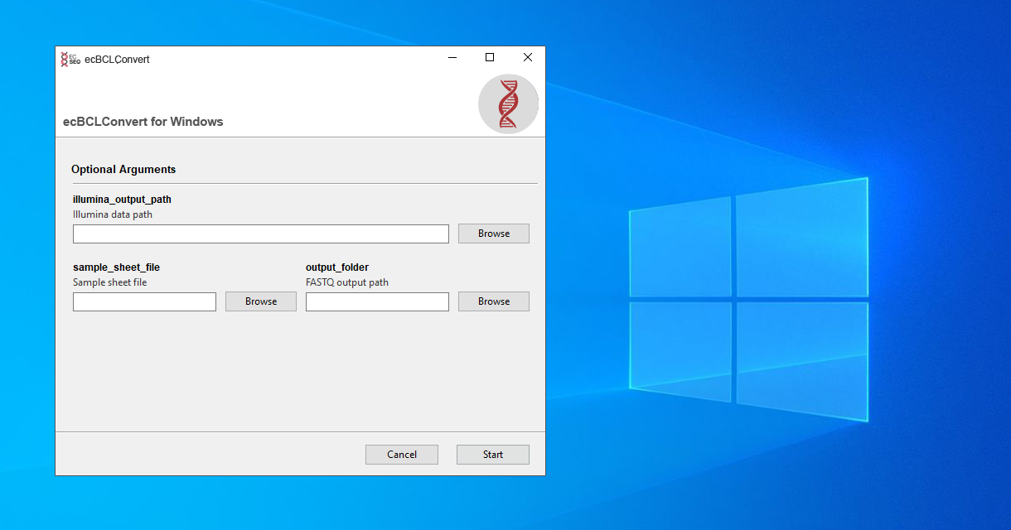Browse for the sample_sheet_file
This screenshot has height=530, width=1011.
pos(261,301)
